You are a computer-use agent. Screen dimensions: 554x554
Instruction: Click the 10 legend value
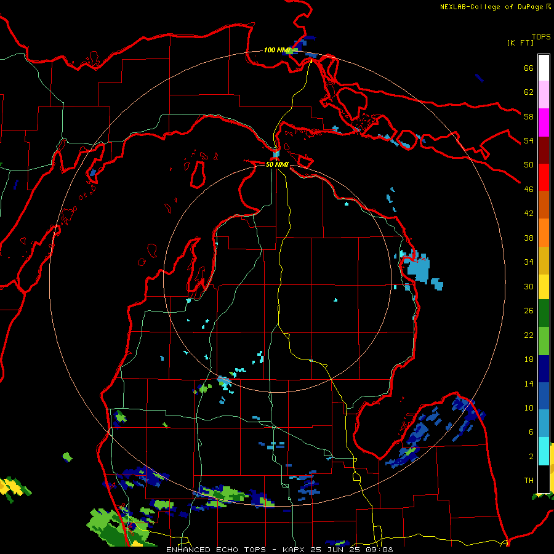[529, 408]
